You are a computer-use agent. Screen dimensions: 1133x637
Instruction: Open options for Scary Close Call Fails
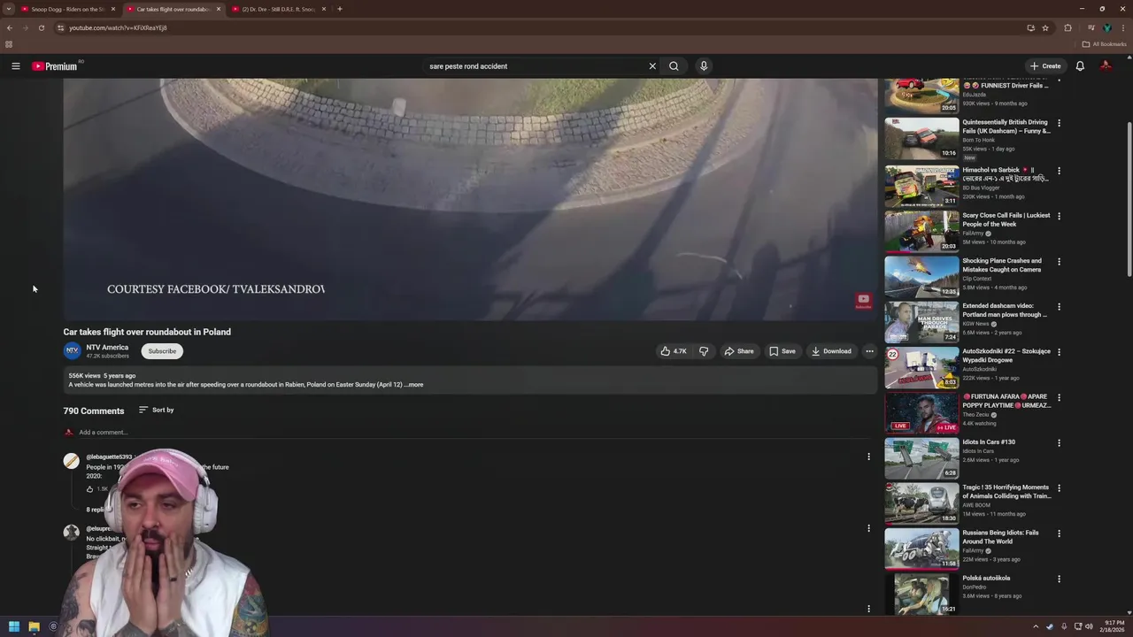1059,216
